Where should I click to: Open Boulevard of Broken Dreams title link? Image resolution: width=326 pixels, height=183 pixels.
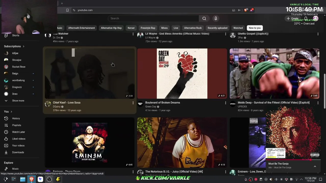coord(163,103)
